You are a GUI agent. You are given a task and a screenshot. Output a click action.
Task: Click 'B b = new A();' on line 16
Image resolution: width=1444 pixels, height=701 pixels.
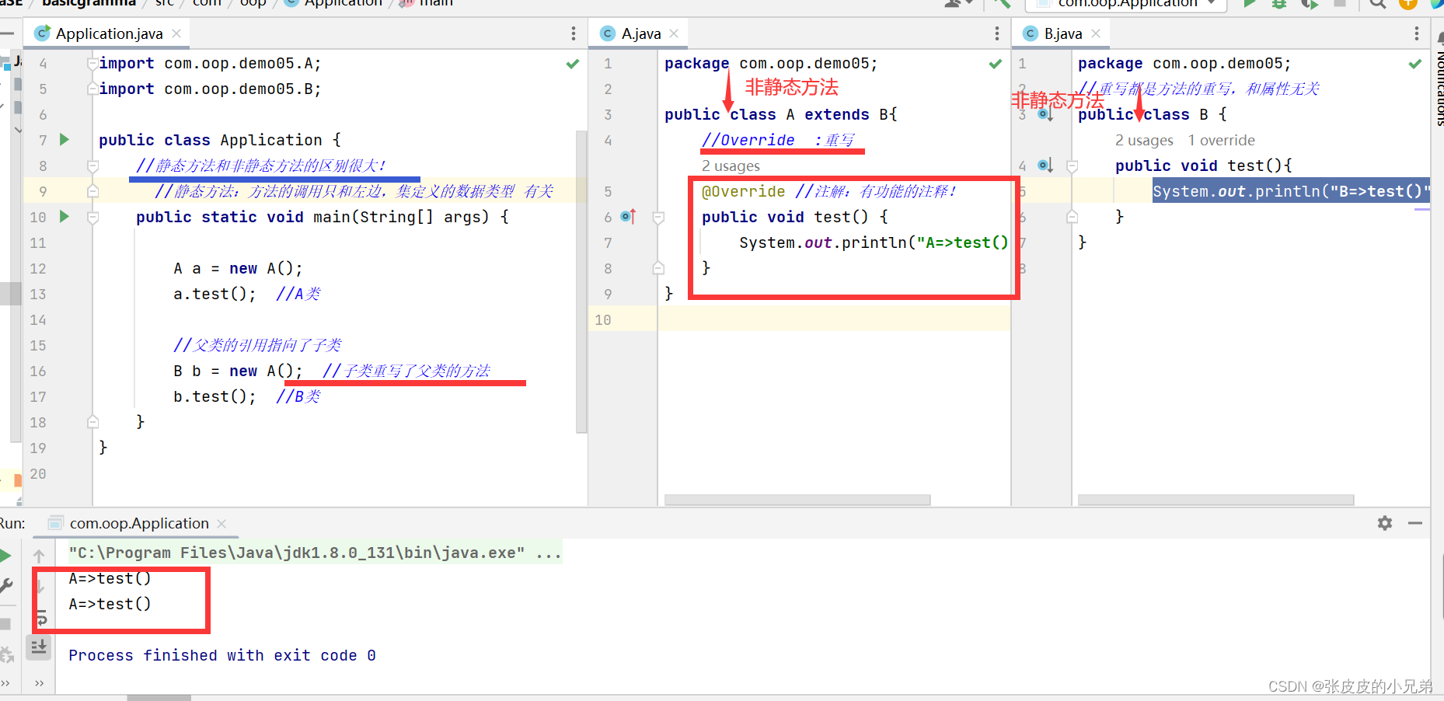point(238,371)
